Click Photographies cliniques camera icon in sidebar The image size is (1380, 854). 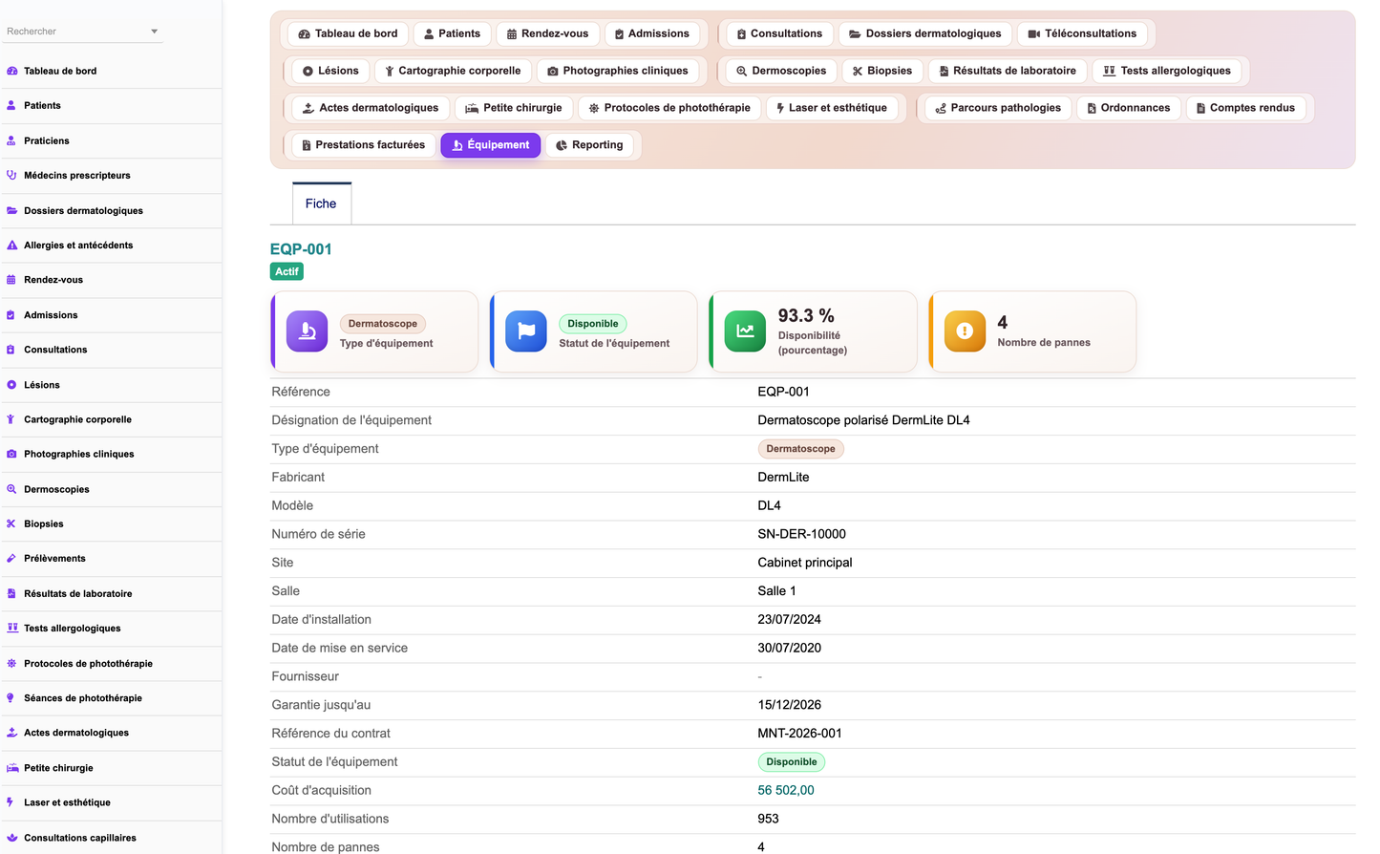point(11,454)
